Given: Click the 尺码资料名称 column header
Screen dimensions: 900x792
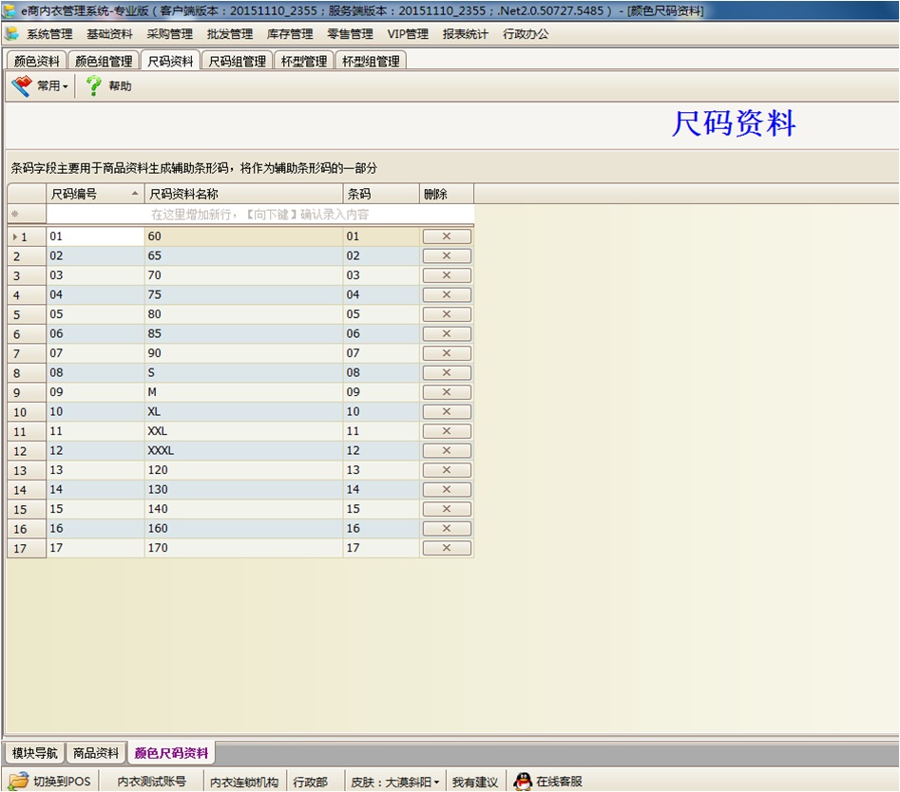Looking at the screenshot, I should (x=243, y=194).
